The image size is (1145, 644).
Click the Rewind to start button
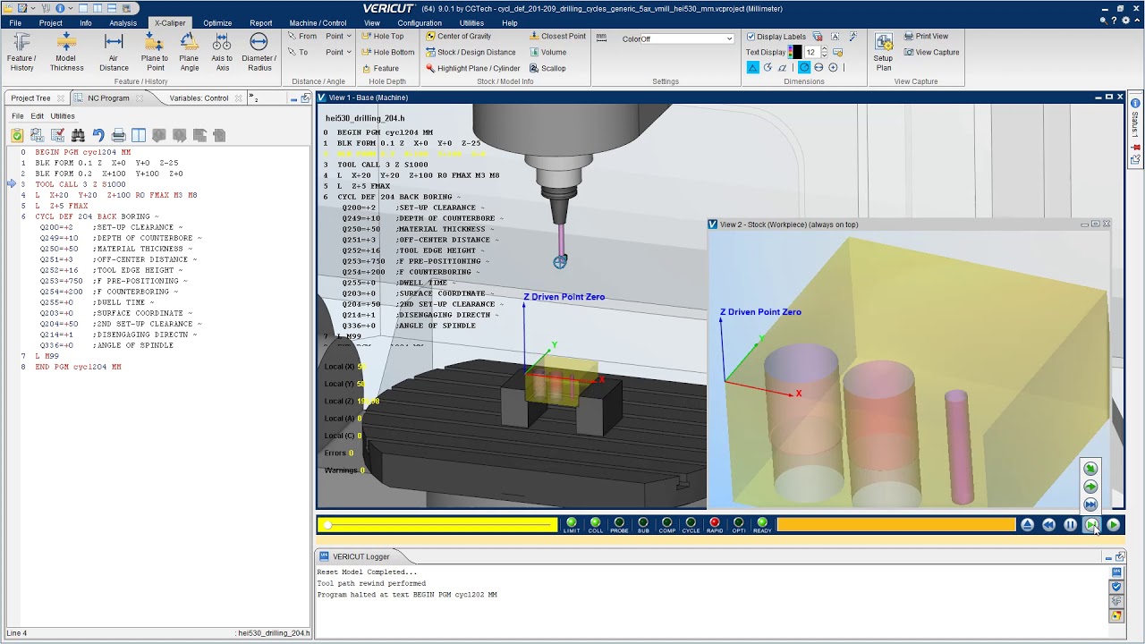point(1048,525)
